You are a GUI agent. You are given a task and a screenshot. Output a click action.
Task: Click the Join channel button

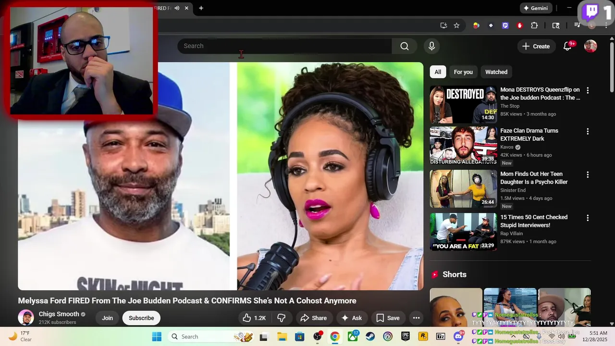[x=107, y=318]
